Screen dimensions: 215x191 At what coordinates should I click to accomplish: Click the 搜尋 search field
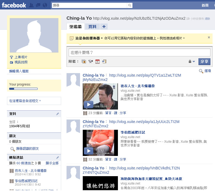tap(90, 5)
